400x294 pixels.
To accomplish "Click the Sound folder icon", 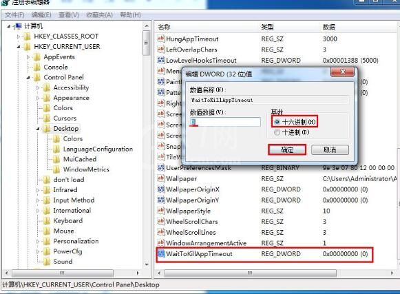I will 47,262.
